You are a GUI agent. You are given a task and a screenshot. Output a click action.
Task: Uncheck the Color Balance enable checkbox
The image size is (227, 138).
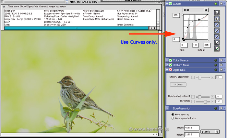[x=171, y=60]
